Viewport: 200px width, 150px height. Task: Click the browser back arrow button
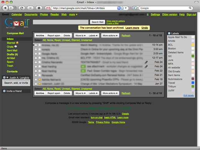point(5,8)
